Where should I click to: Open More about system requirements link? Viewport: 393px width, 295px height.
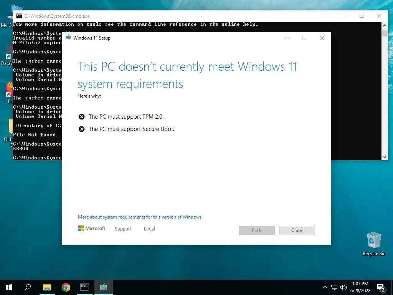click(140, 217)
